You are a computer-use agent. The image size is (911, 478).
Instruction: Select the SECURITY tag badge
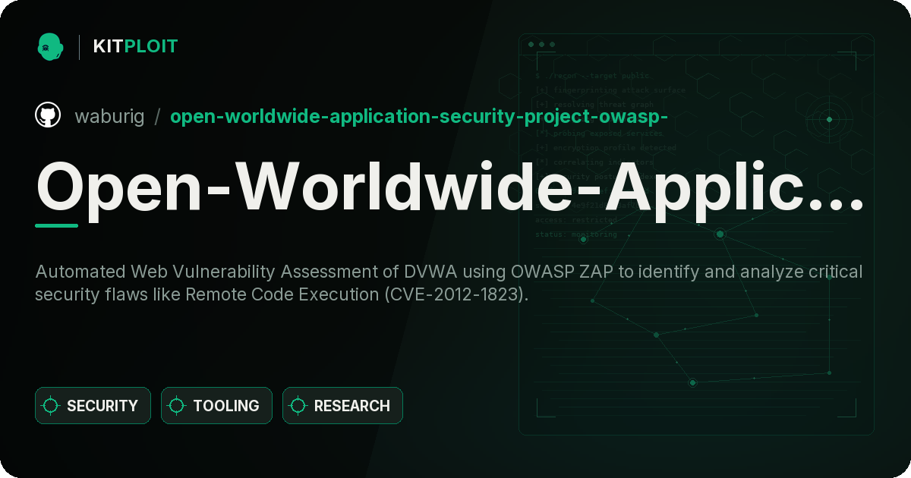tap(93, 406)
